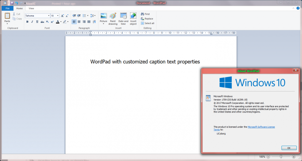Click OK in About WordPad dialog
Screen dimensions: 302x161
pyautogui.click(x=289, y=148)
